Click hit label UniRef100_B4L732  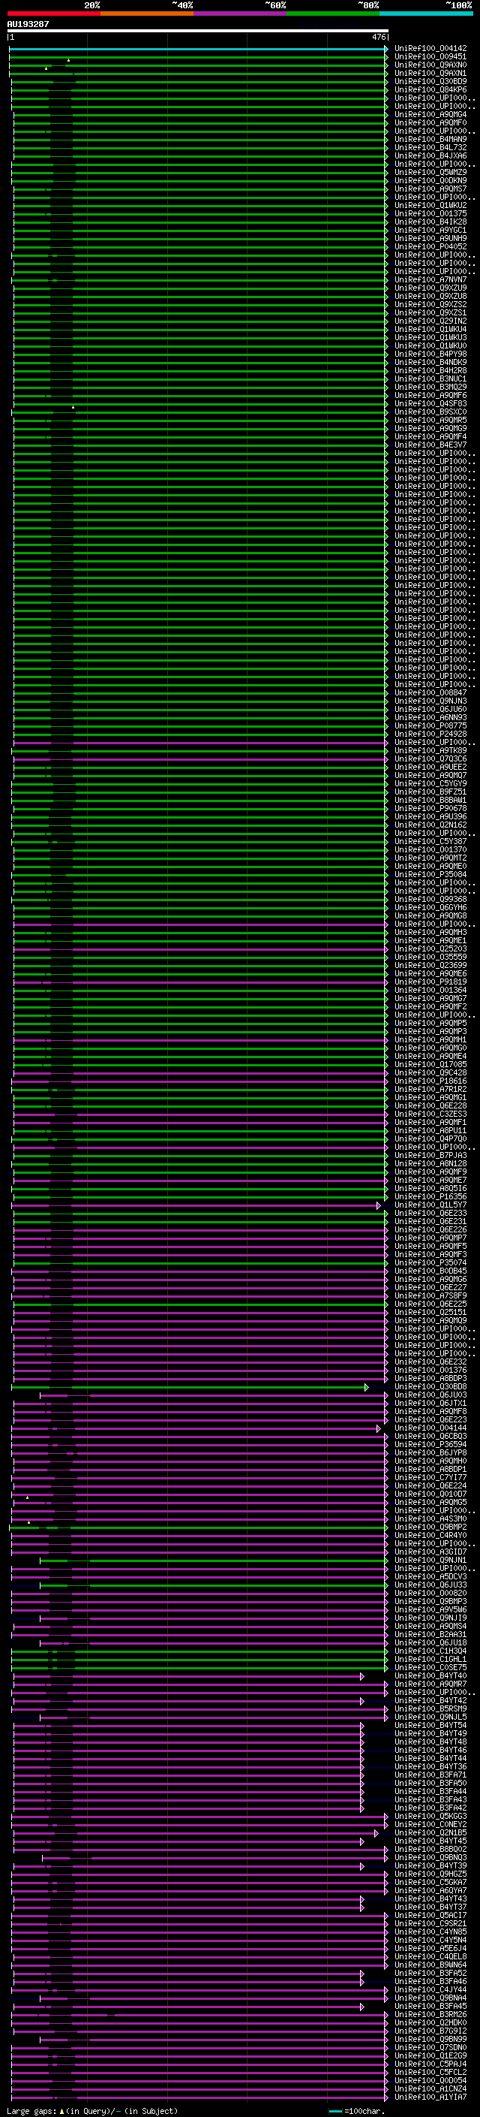(x=430, y=148)
